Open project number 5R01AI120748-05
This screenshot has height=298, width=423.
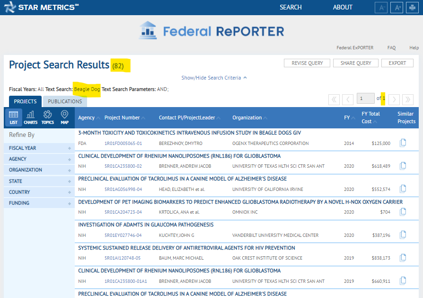click(123, 258)
